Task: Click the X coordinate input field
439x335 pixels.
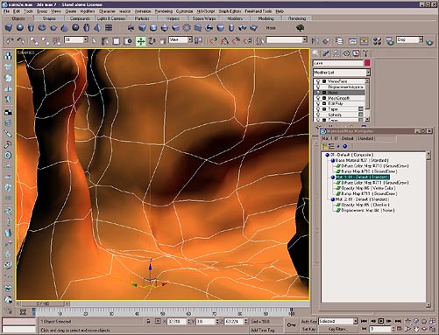Action: pos(176,321)
